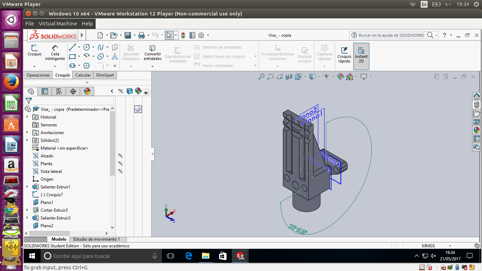Switch to the Operaciones tab

pos(38,75)
